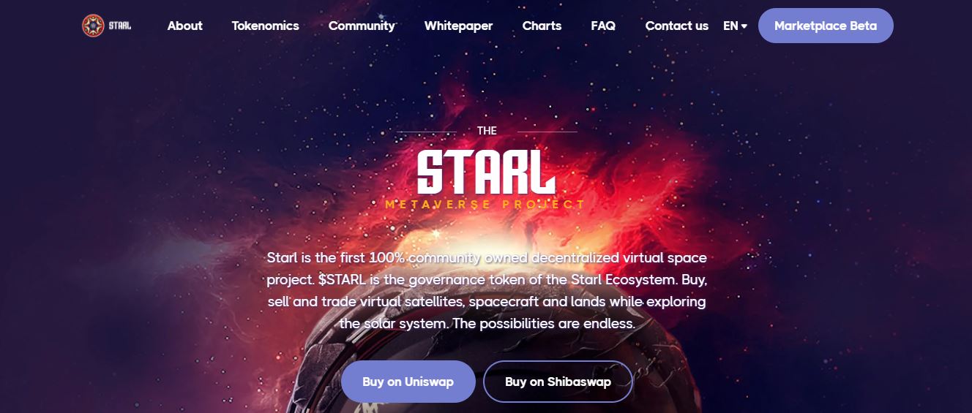Open the Marketplace Beta button
Viewport: 972px width, 413px height.
(826, 26)
